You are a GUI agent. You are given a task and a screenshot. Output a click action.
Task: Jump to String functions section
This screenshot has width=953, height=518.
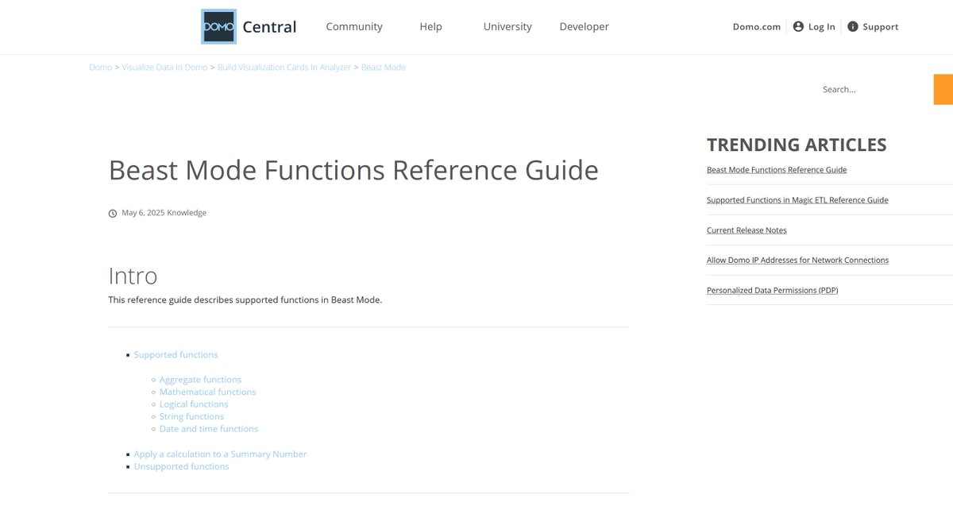(x=191, y=416)
